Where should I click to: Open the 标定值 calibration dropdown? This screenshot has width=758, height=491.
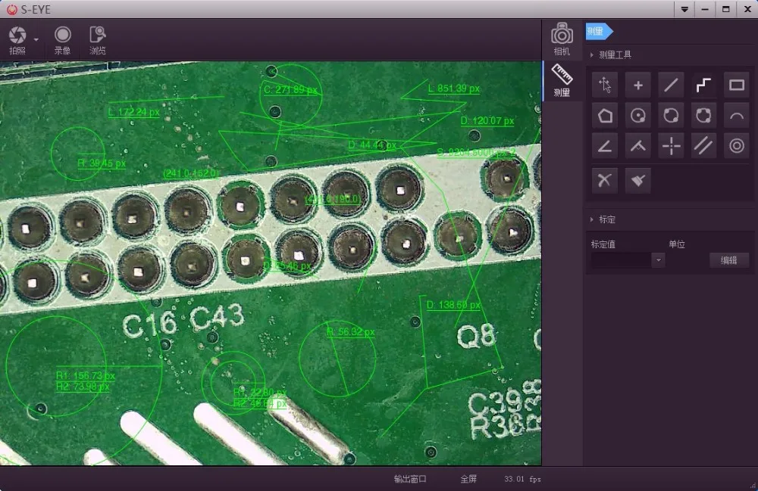[658, 260]
